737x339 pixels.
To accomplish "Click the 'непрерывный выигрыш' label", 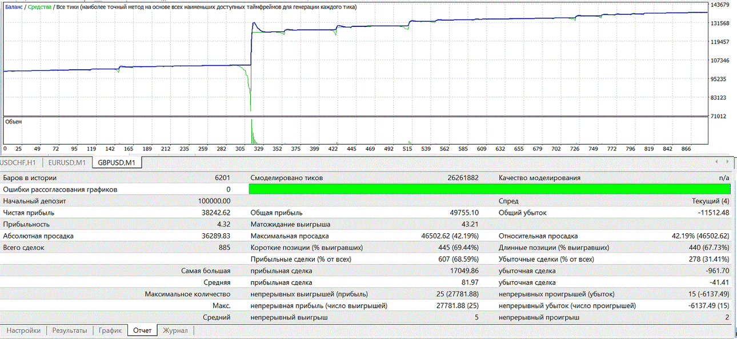I will [288, 317].
